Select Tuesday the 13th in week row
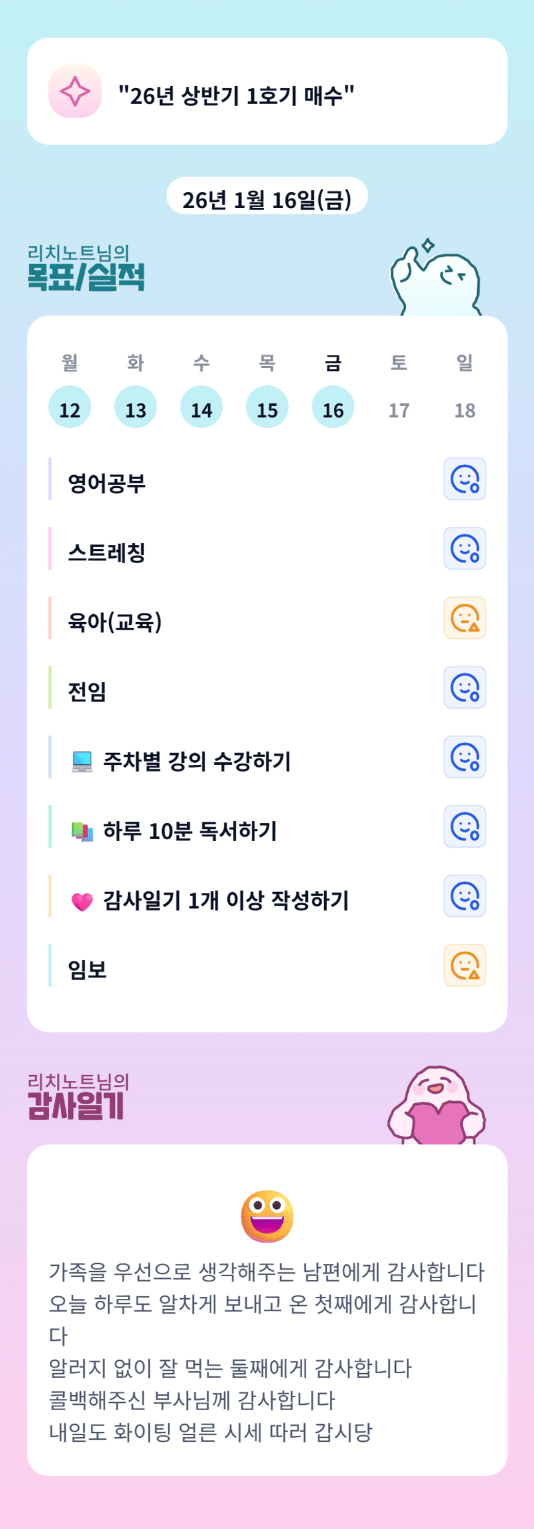Screen dimensions: 534x1529 (136, 407)
